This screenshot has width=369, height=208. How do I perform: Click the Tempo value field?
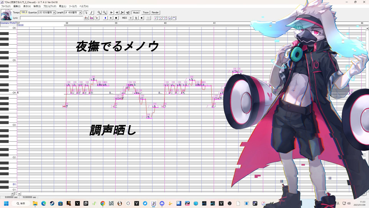pyautogui.click(x=24, y=12)
